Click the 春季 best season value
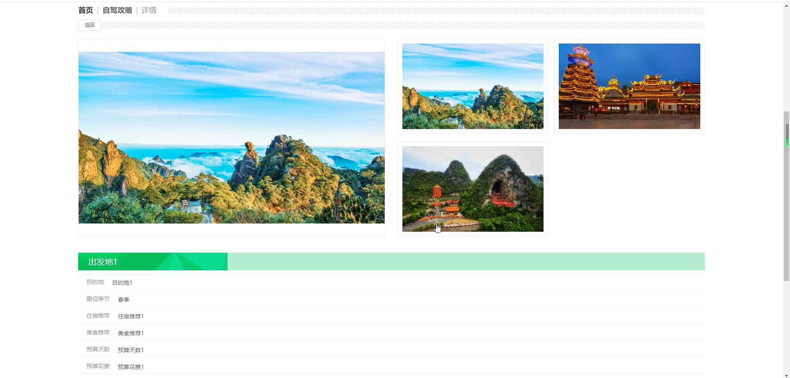Viewport: 790px width, 378px height. (x=123, y=300)
